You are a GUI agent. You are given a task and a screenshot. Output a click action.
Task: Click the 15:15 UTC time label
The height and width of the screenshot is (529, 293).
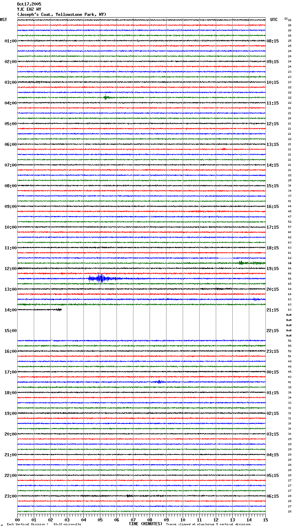click(x=273, y=186)
